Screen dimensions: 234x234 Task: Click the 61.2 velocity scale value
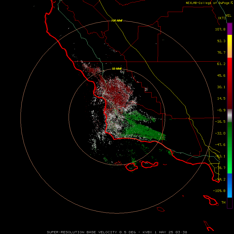221,64
